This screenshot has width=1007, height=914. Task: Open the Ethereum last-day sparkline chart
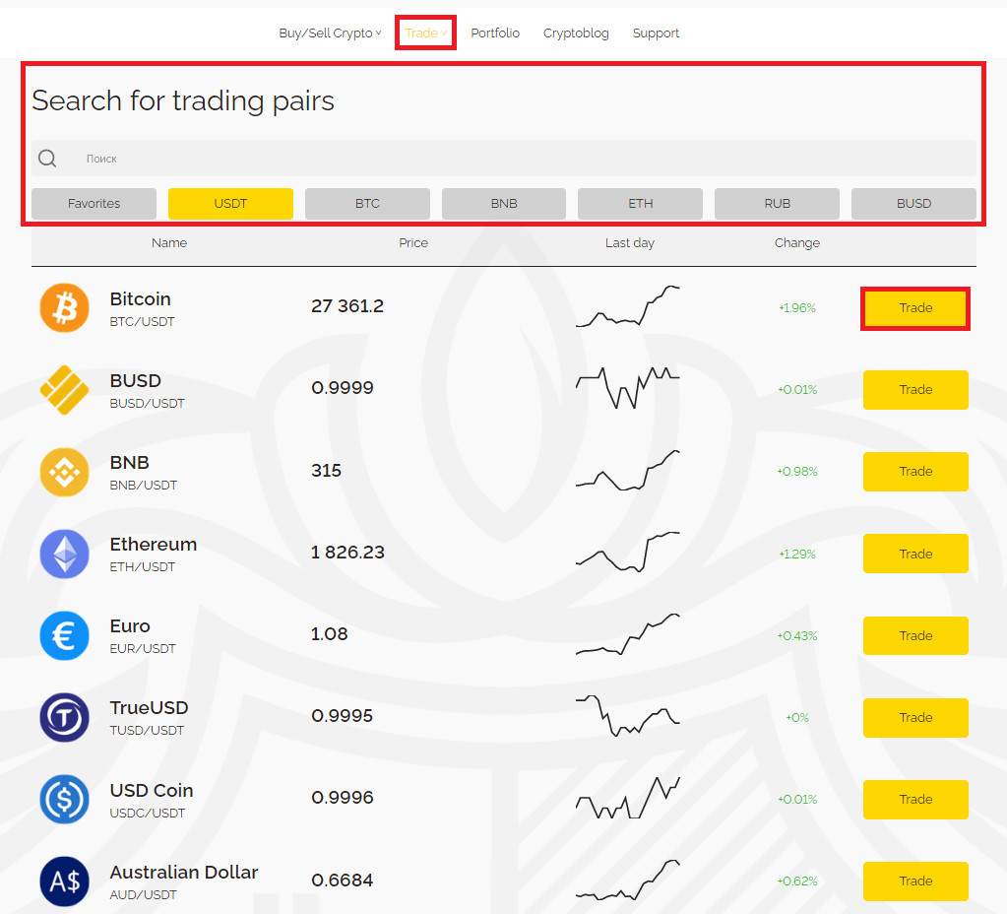(627, 552)
